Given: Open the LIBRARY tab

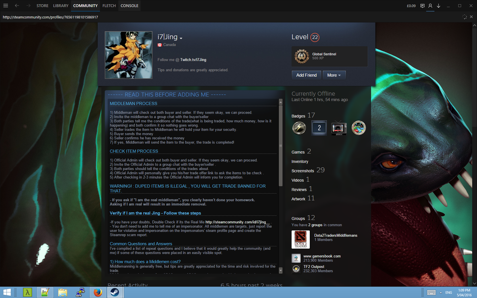Looking at the screenshot, I should click(x=61, y=6).
